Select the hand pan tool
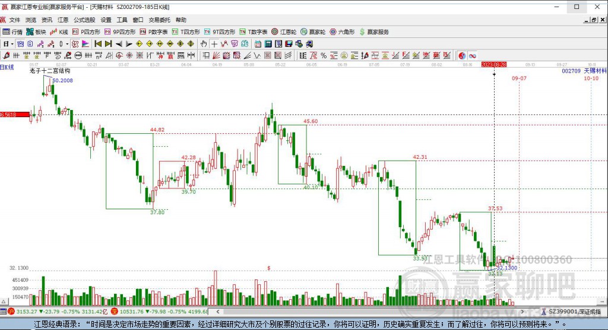The height and width of the screenshot is (330, 608). tap(204, 44)
